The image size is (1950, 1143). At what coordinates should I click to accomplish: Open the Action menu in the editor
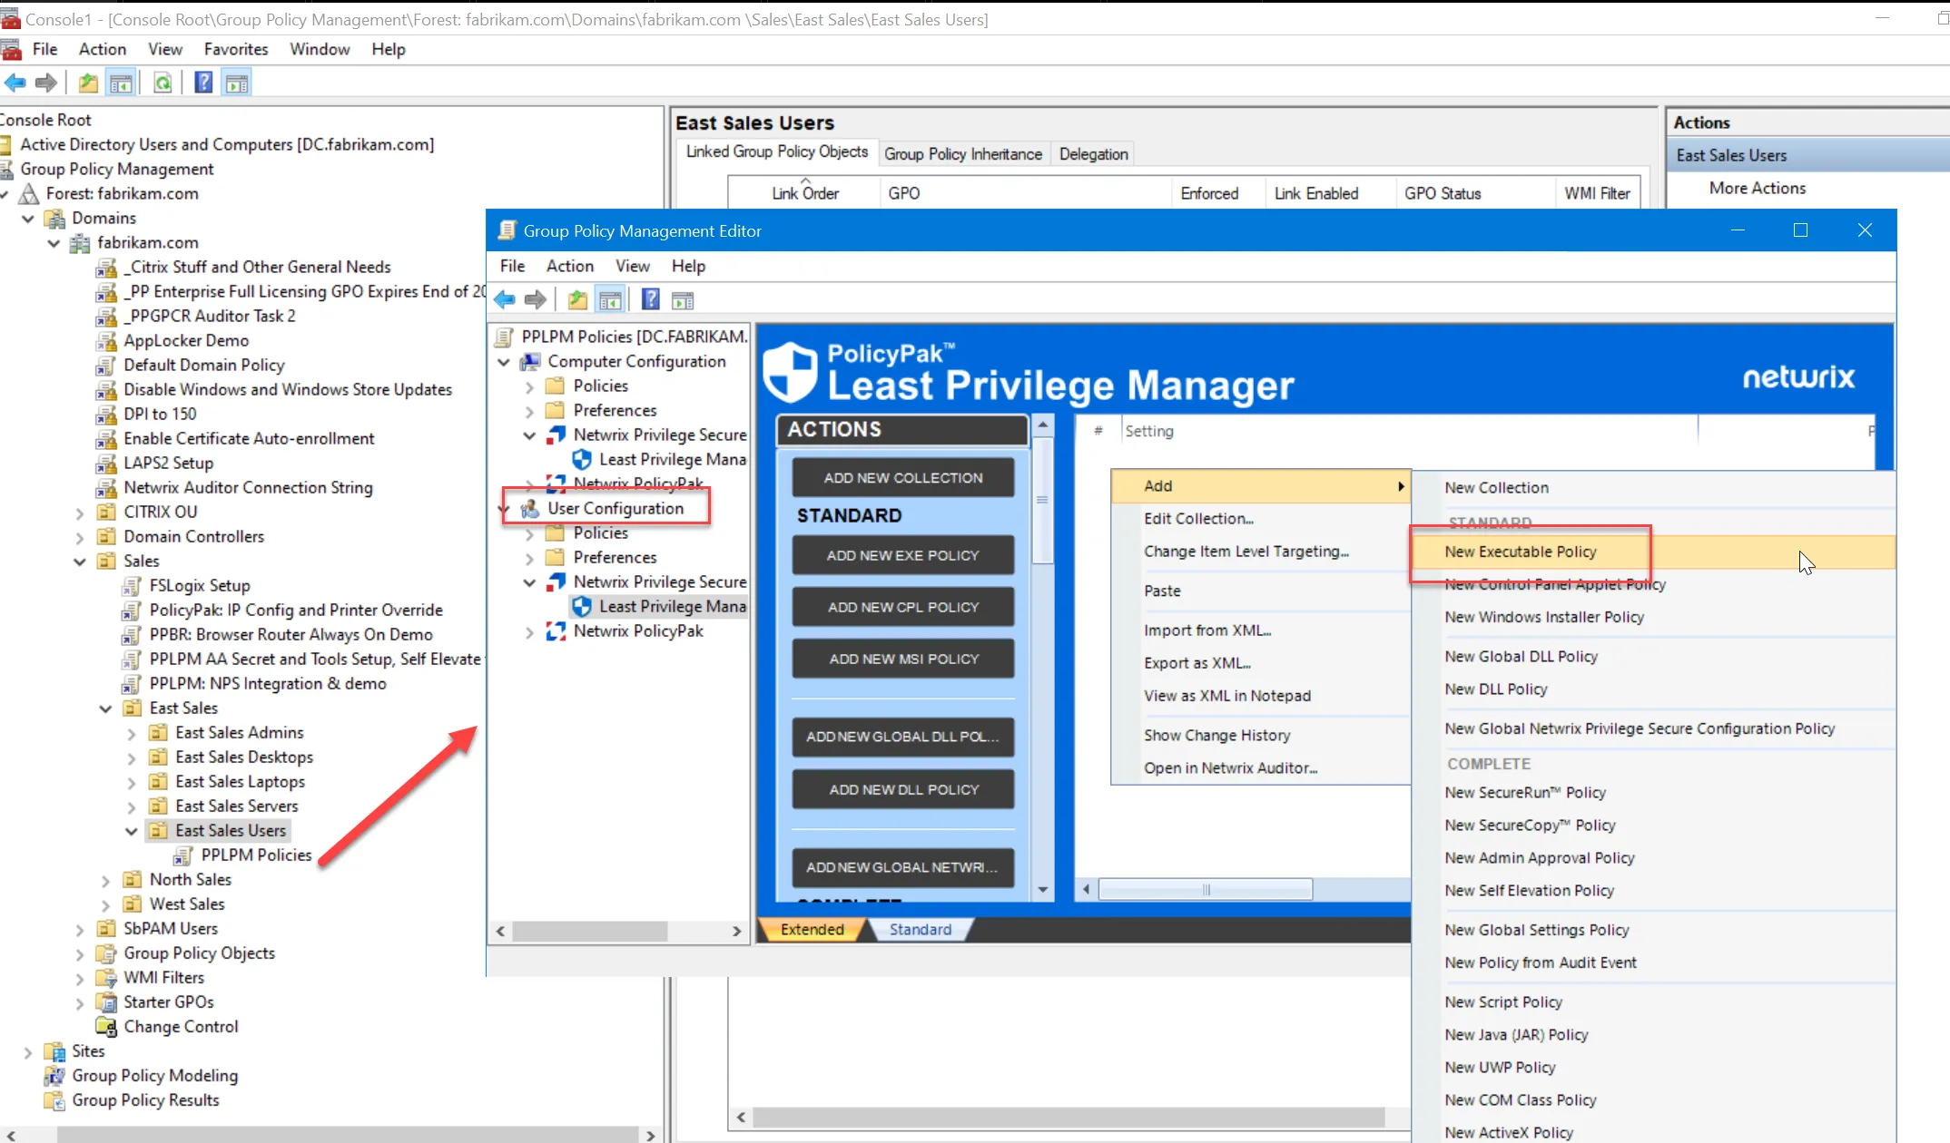569,266
